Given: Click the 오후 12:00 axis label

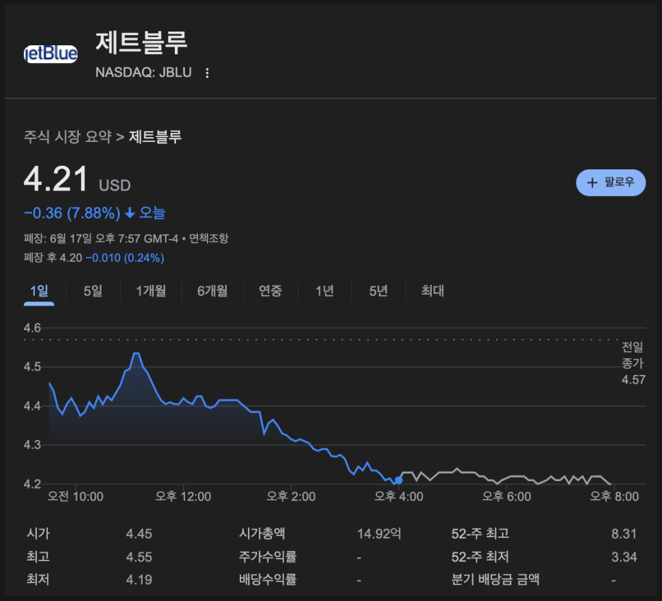Looking at the screenshot, I should (x=183, y=497).
